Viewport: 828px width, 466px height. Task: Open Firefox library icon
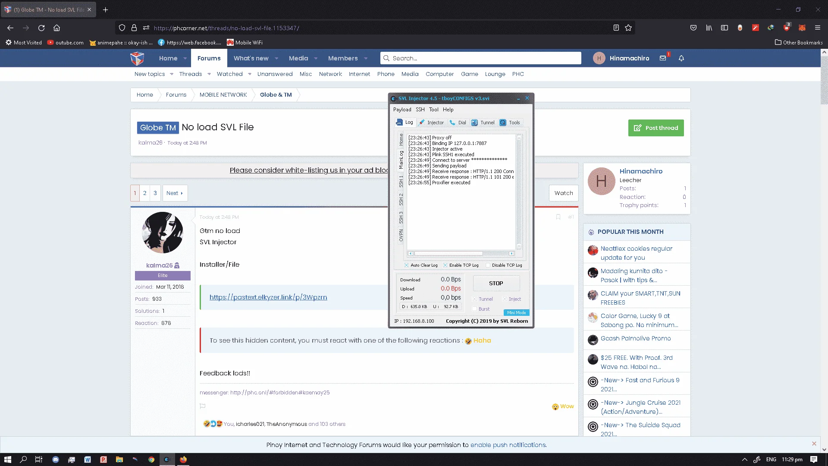[709, 28]
